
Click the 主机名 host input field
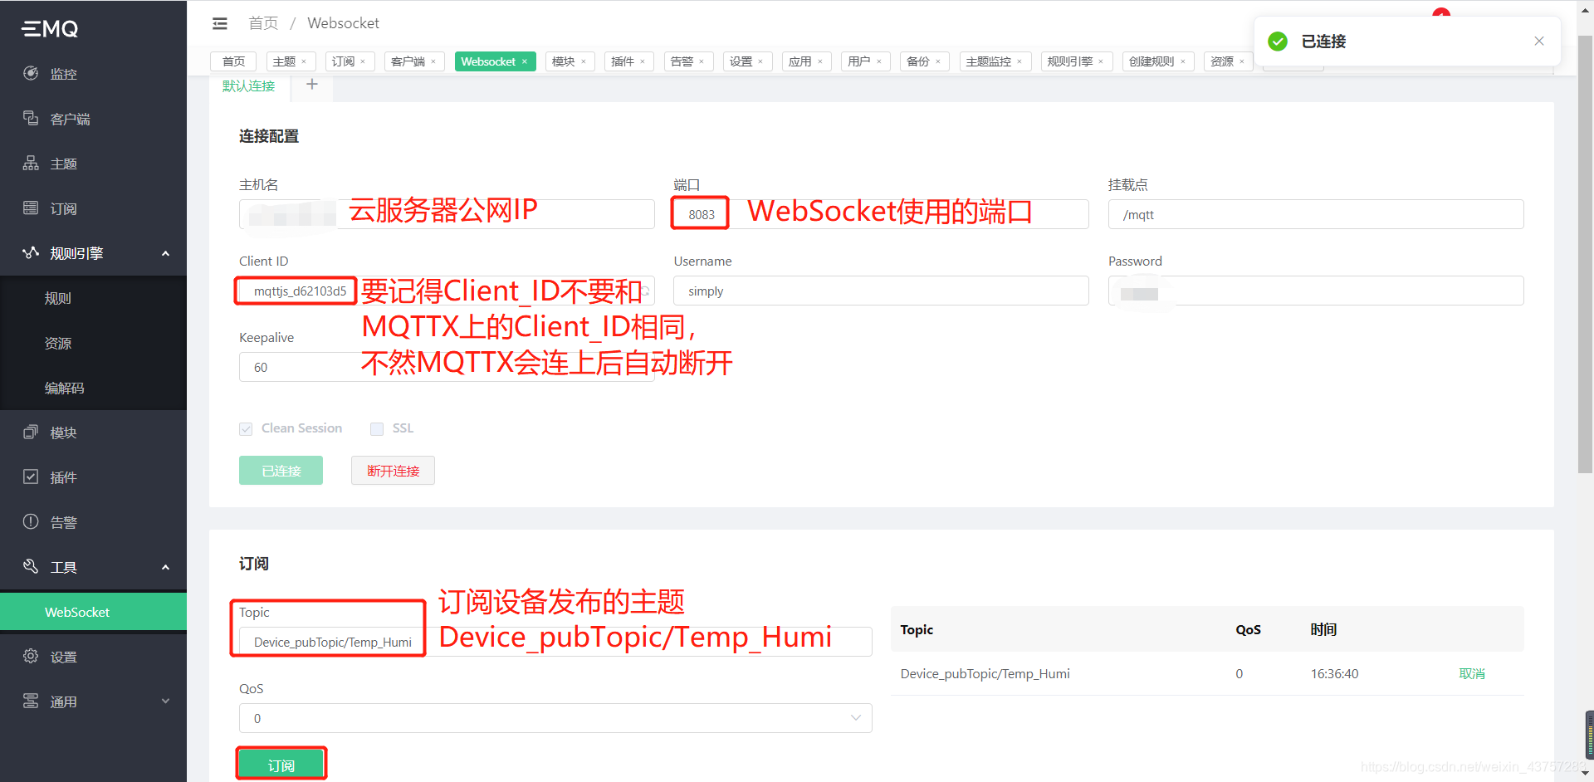tap(447, 214)
